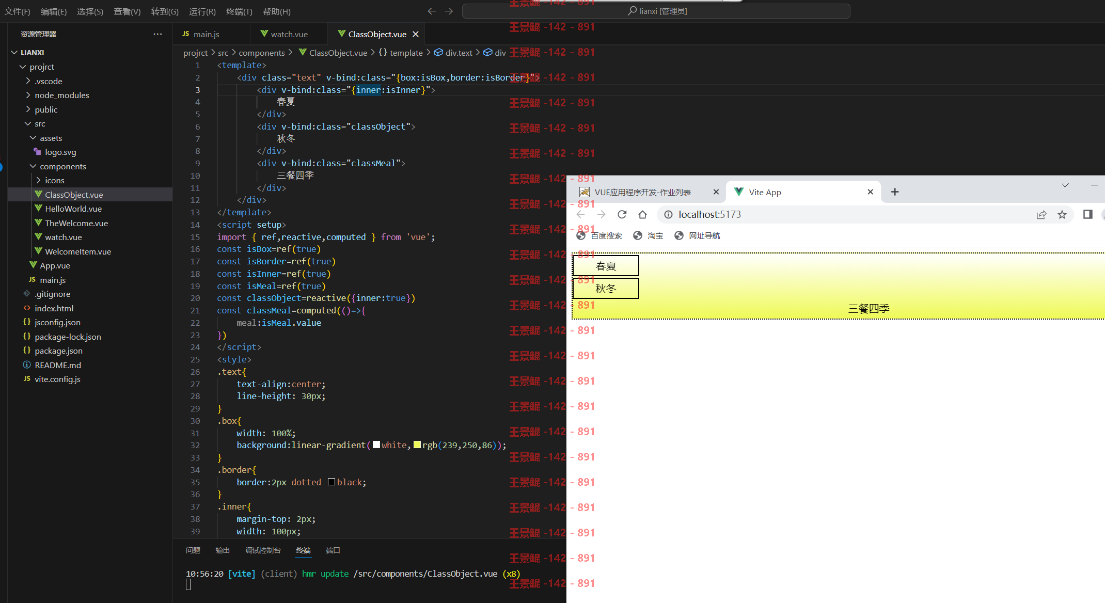Open jsconfig.json file

click(x=57, y=322)
